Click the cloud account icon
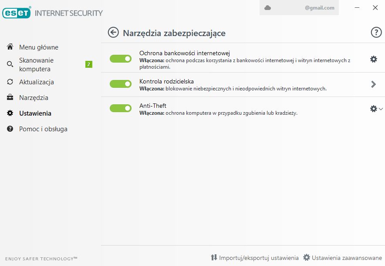385x266 pixels. click(268, 8)
